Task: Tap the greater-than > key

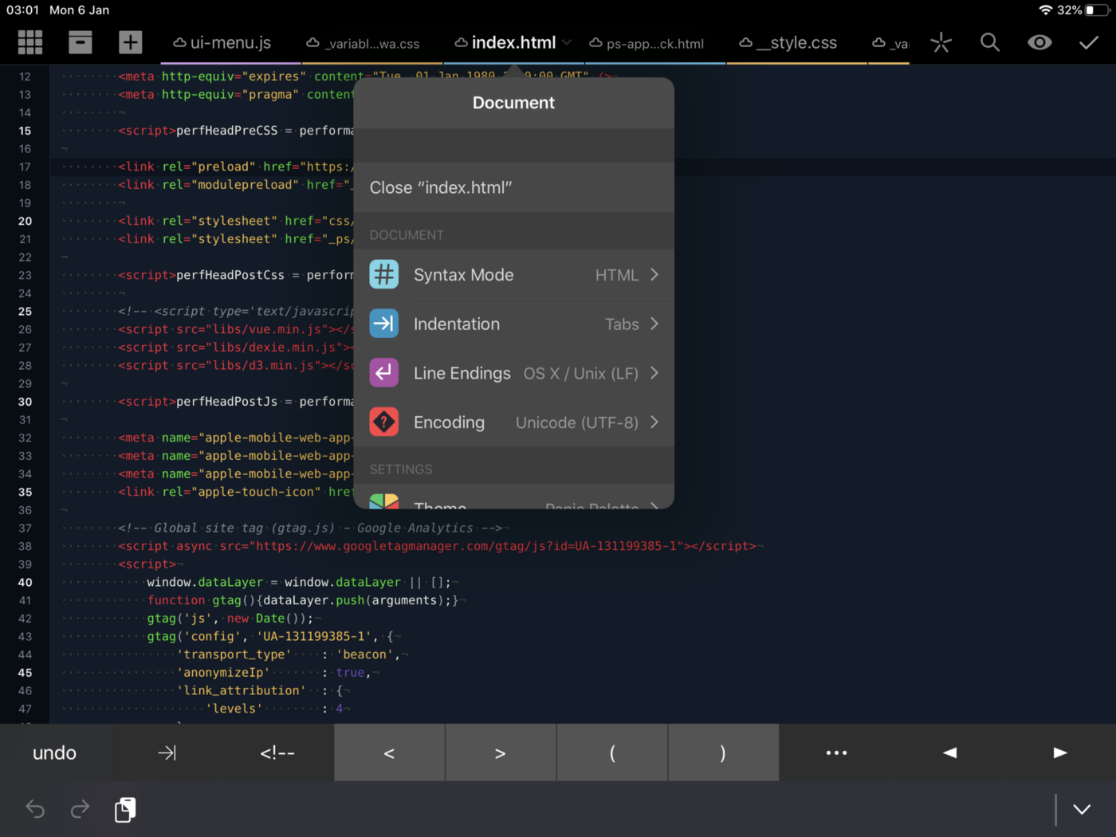Action: tap(500, 753)
